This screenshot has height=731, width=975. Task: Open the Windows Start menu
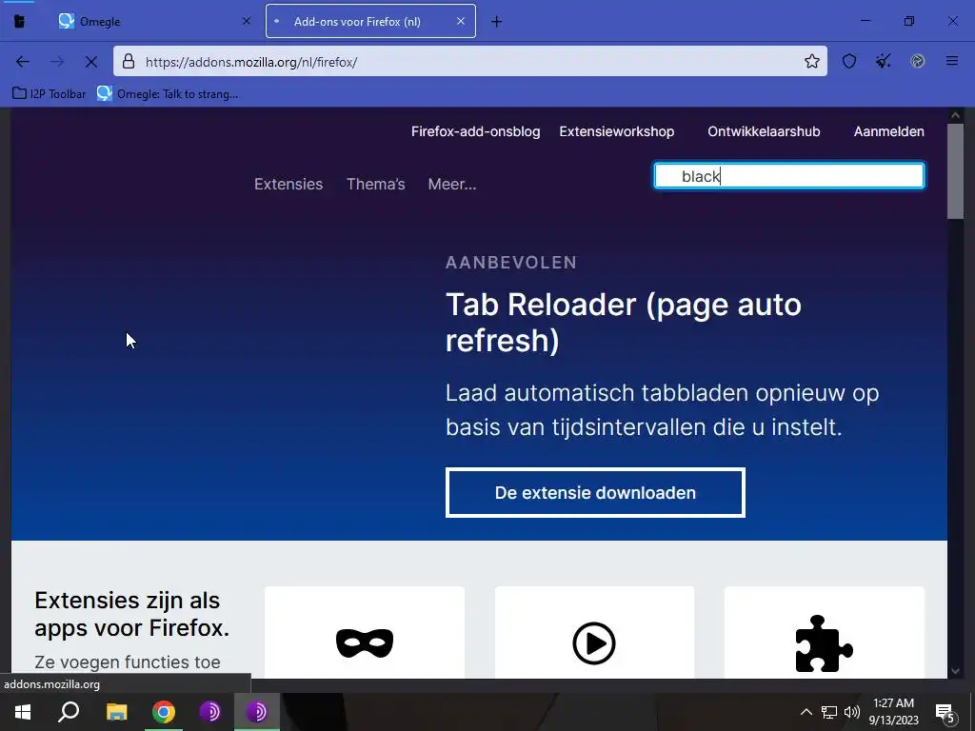23,712
